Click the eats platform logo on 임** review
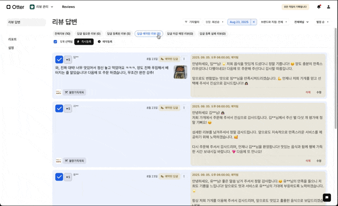 (x=59, y=92)
